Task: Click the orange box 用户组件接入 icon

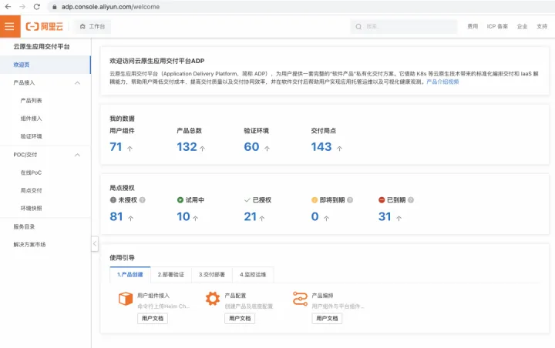Action: [126, 299]
